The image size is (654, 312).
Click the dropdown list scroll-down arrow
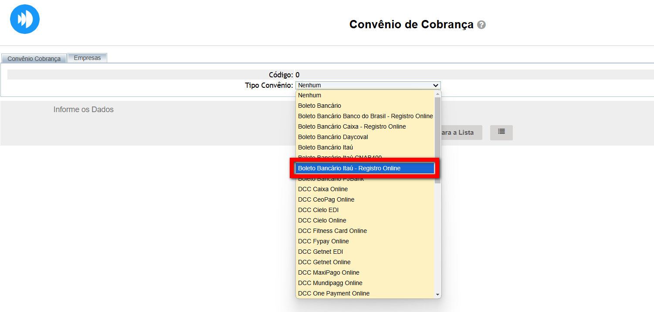437,295
